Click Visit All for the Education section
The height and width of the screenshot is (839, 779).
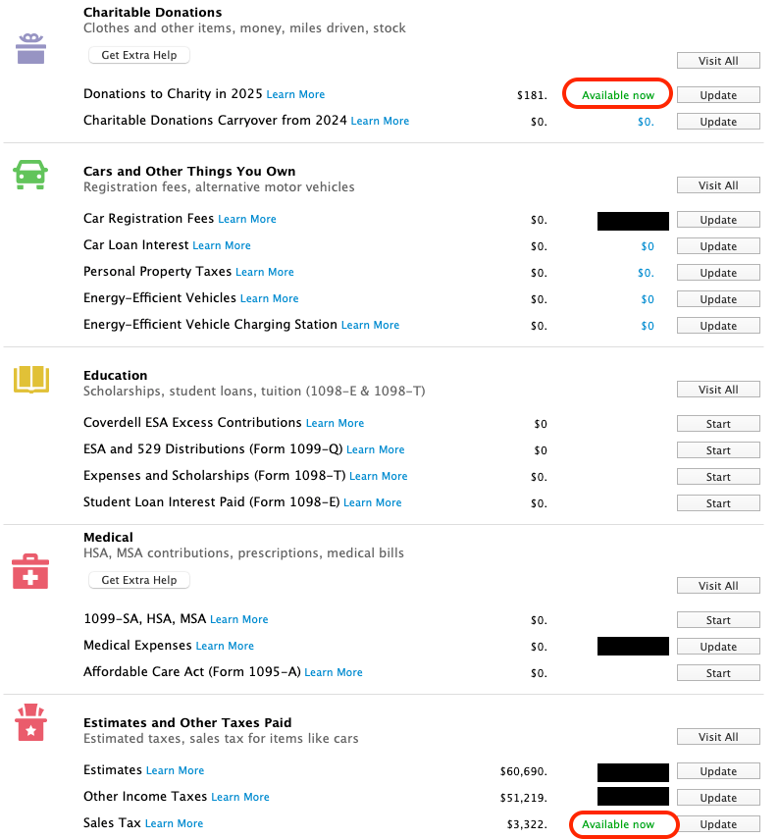click(x=717, y=389)
